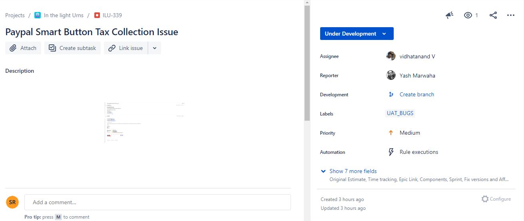This screenshot has width=524, height=221.
Task: Click Yash Marwaha reporter avatar
Action: (391, 75)
